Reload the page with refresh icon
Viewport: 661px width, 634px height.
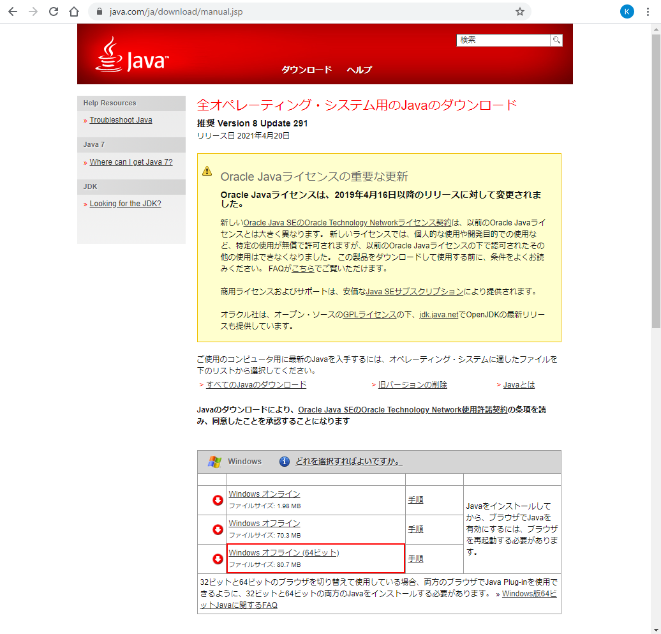[54, 11]
